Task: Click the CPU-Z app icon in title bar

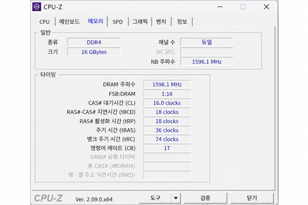Action: (37, 7)
